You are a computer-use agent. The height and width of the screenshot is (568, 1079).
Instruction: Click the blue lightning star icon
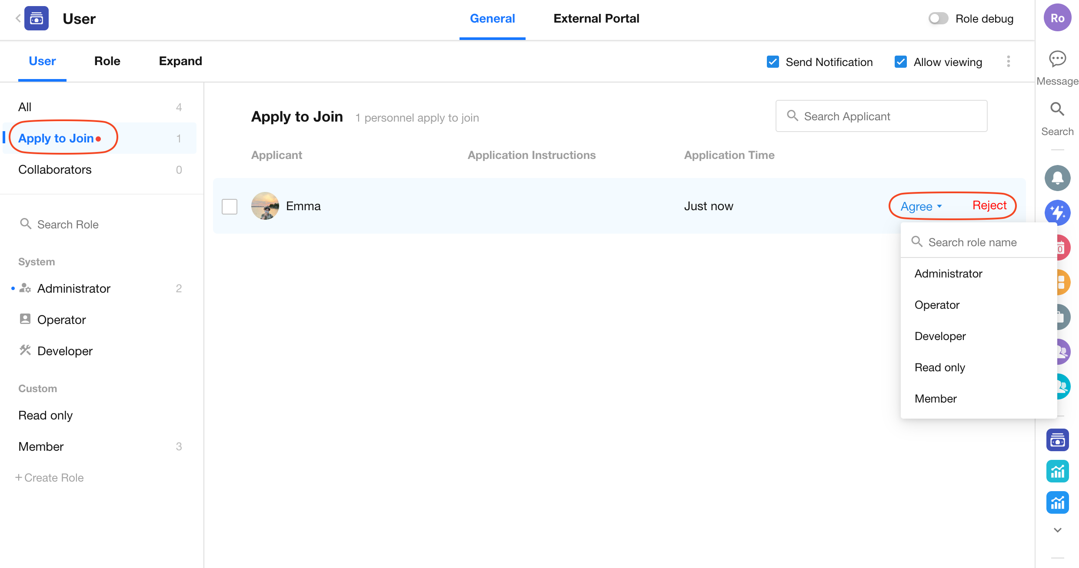click(x=1057, y=212)
